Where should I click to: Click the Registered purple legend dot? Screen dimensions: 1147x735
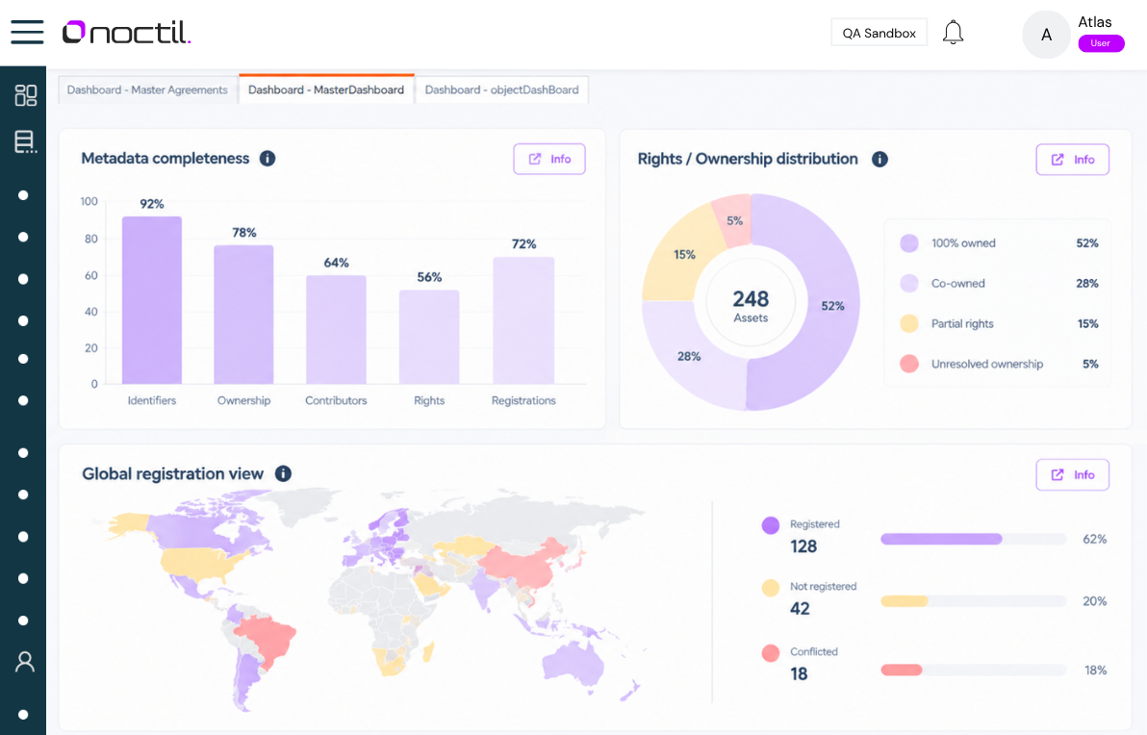click(x=770, y=525)
